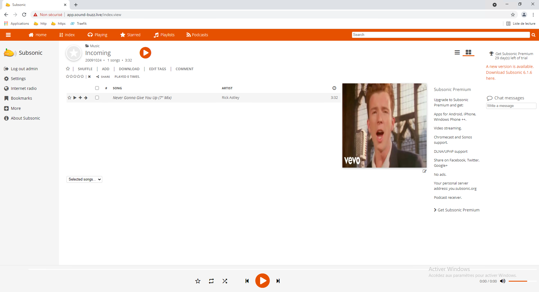The image size is (539, 292).
Task: Play Never Gonna Give You Up row icon
Action: tap(75, 98)
